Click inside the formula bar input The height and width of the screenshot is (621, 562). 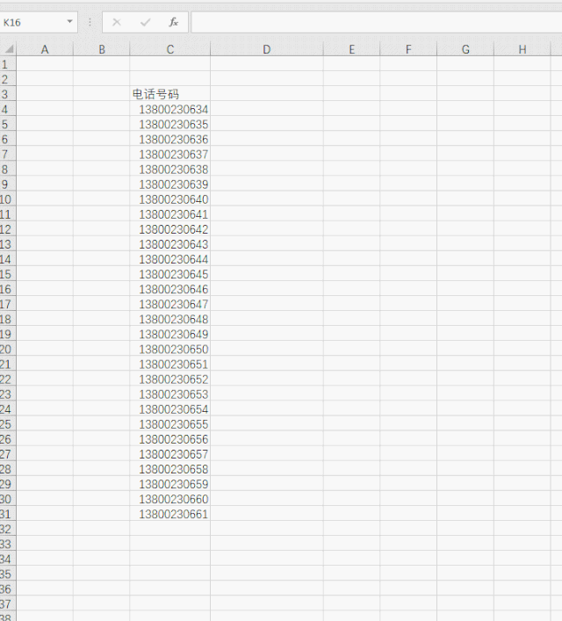pyautogui.click(x=376, y=22)
